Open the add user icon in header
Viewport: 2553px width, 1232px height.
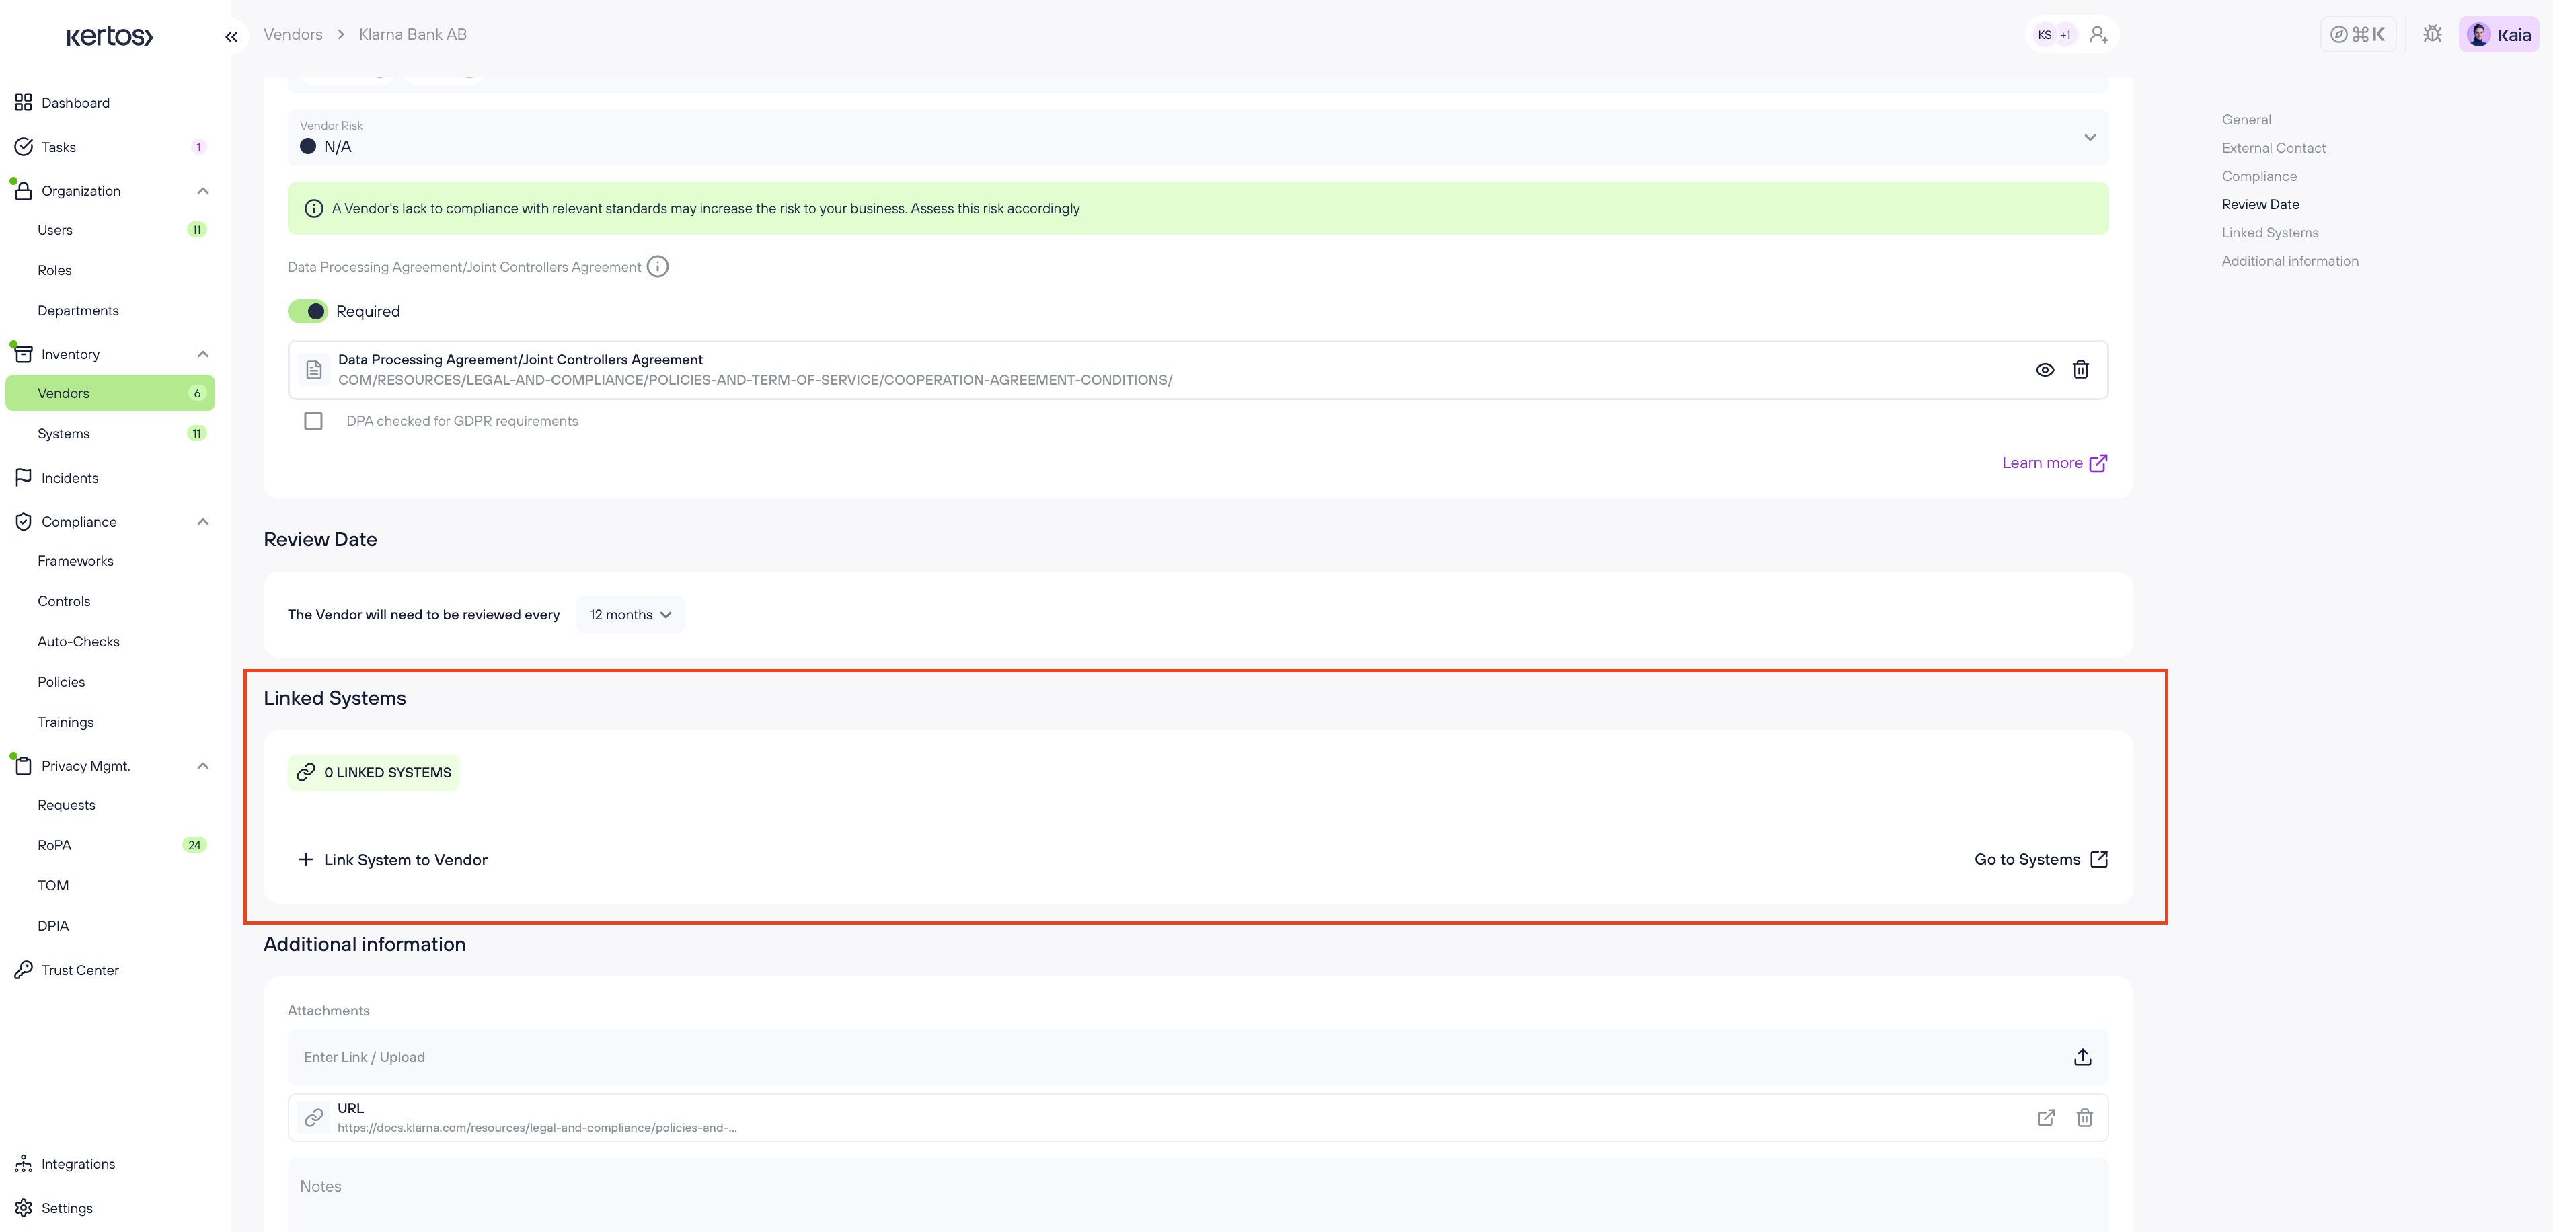2098,35
